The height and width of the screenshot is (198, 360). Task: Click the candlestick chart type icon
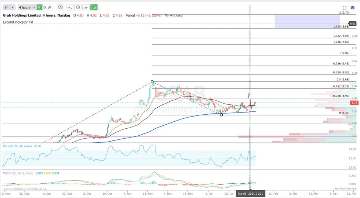click(x=6, y=7)
